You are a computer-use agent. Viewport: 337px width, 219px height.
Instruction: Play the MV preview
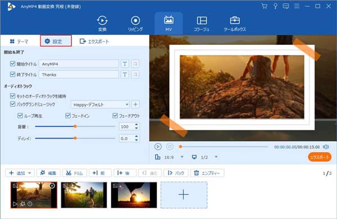point(158,147)
